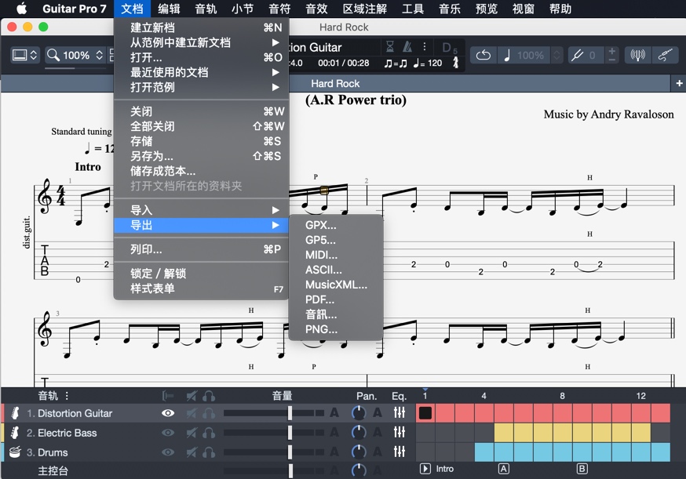686x479 pixels.
Task: Click the header solo-all headphone icon
Action: point(209,396)
